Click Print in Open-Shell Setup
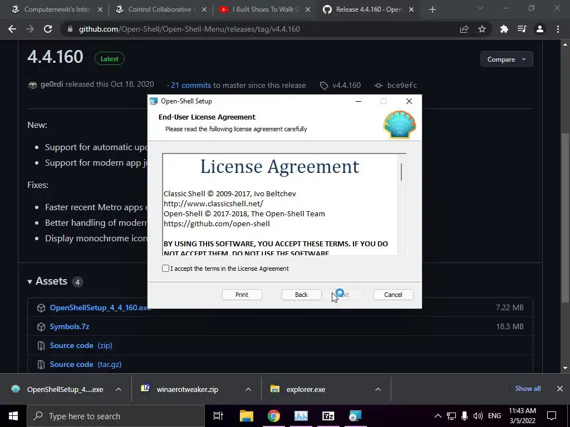The width and height of the screenshot is (570, 427). (x=242, y=295)
